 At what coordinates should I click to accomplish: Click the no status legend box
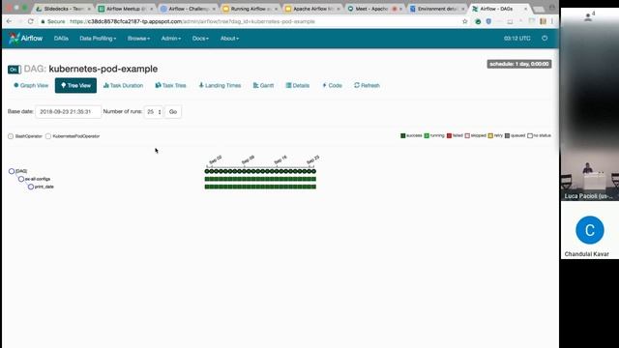[x=530, y=135]
